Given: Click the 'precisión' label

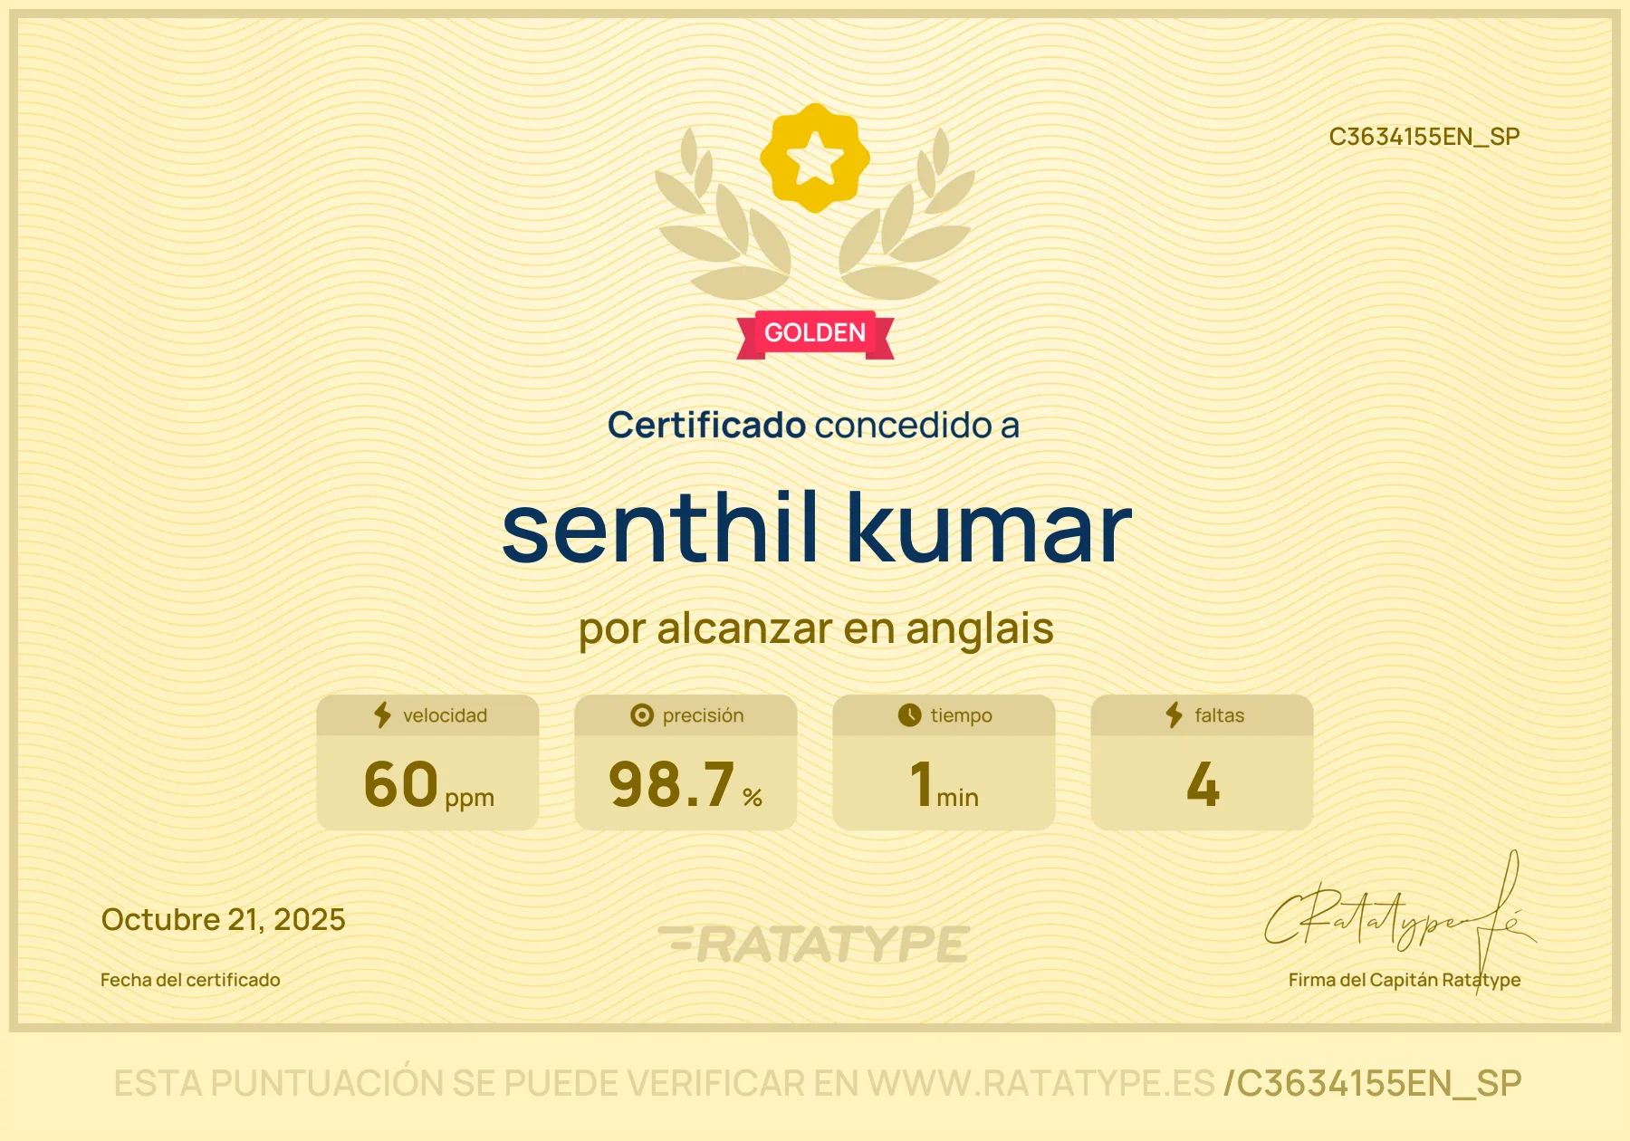Looking at the screenshot, I should coord(703,715).
